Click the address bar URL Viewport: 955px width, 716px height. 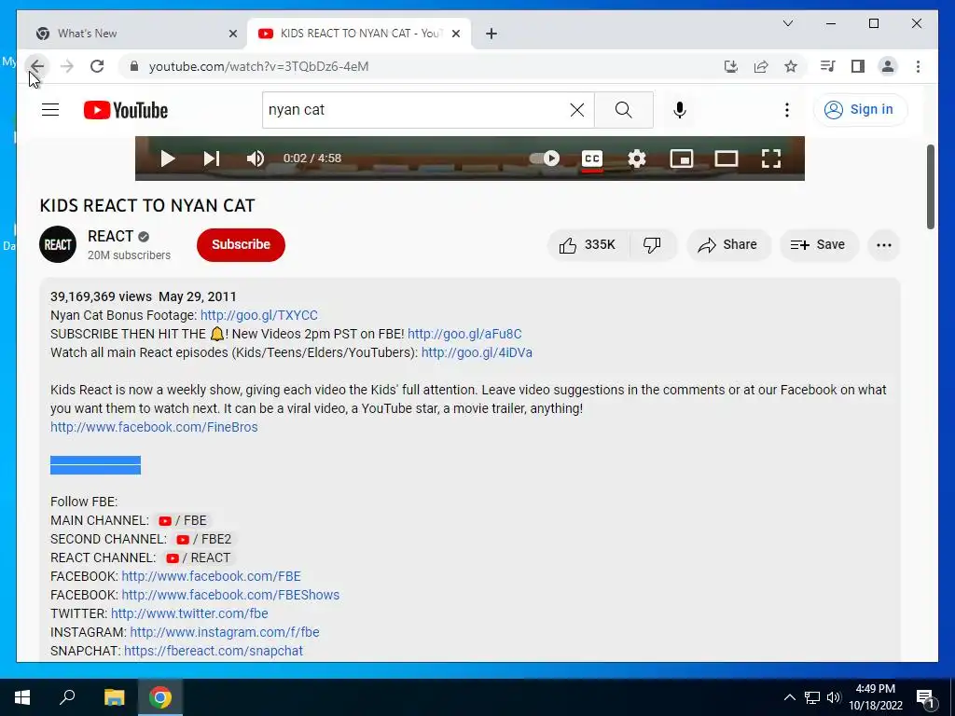tap(259, 66)
